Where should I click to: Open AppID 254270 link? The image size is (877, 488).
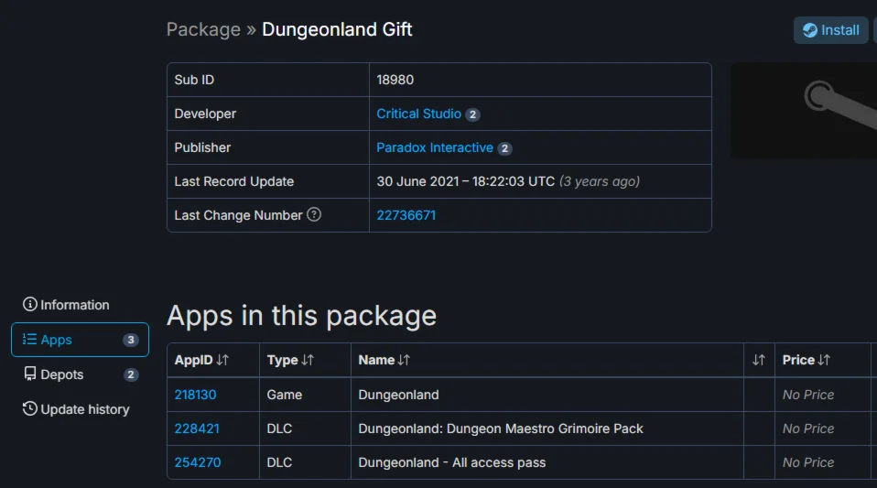[x=197, y=462]
